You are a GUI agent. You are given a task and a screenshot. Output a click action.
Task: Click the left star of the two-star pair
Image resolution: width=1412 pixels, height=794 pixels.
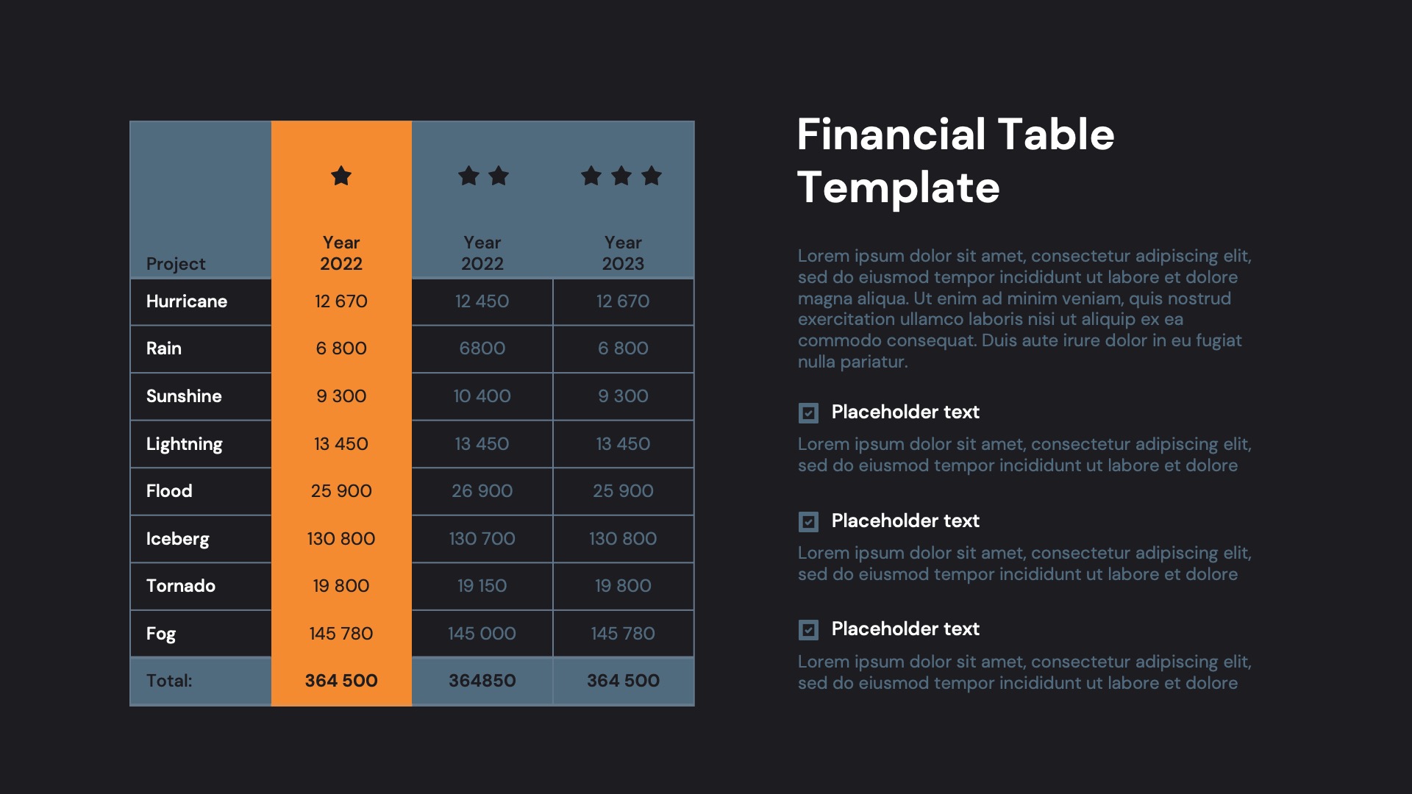coord(468,176)
